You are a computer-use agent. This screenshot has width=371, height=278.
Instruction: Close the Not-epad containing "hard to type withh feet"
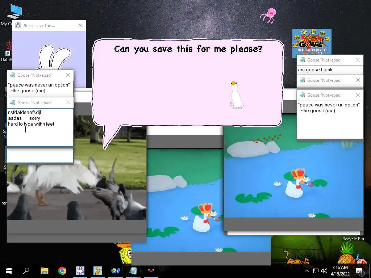coord(68,102)
